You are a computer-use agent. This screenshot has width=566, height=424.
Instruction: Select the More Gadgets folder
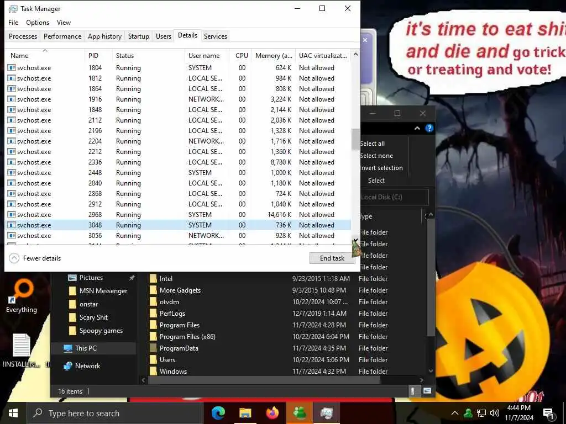180,290
